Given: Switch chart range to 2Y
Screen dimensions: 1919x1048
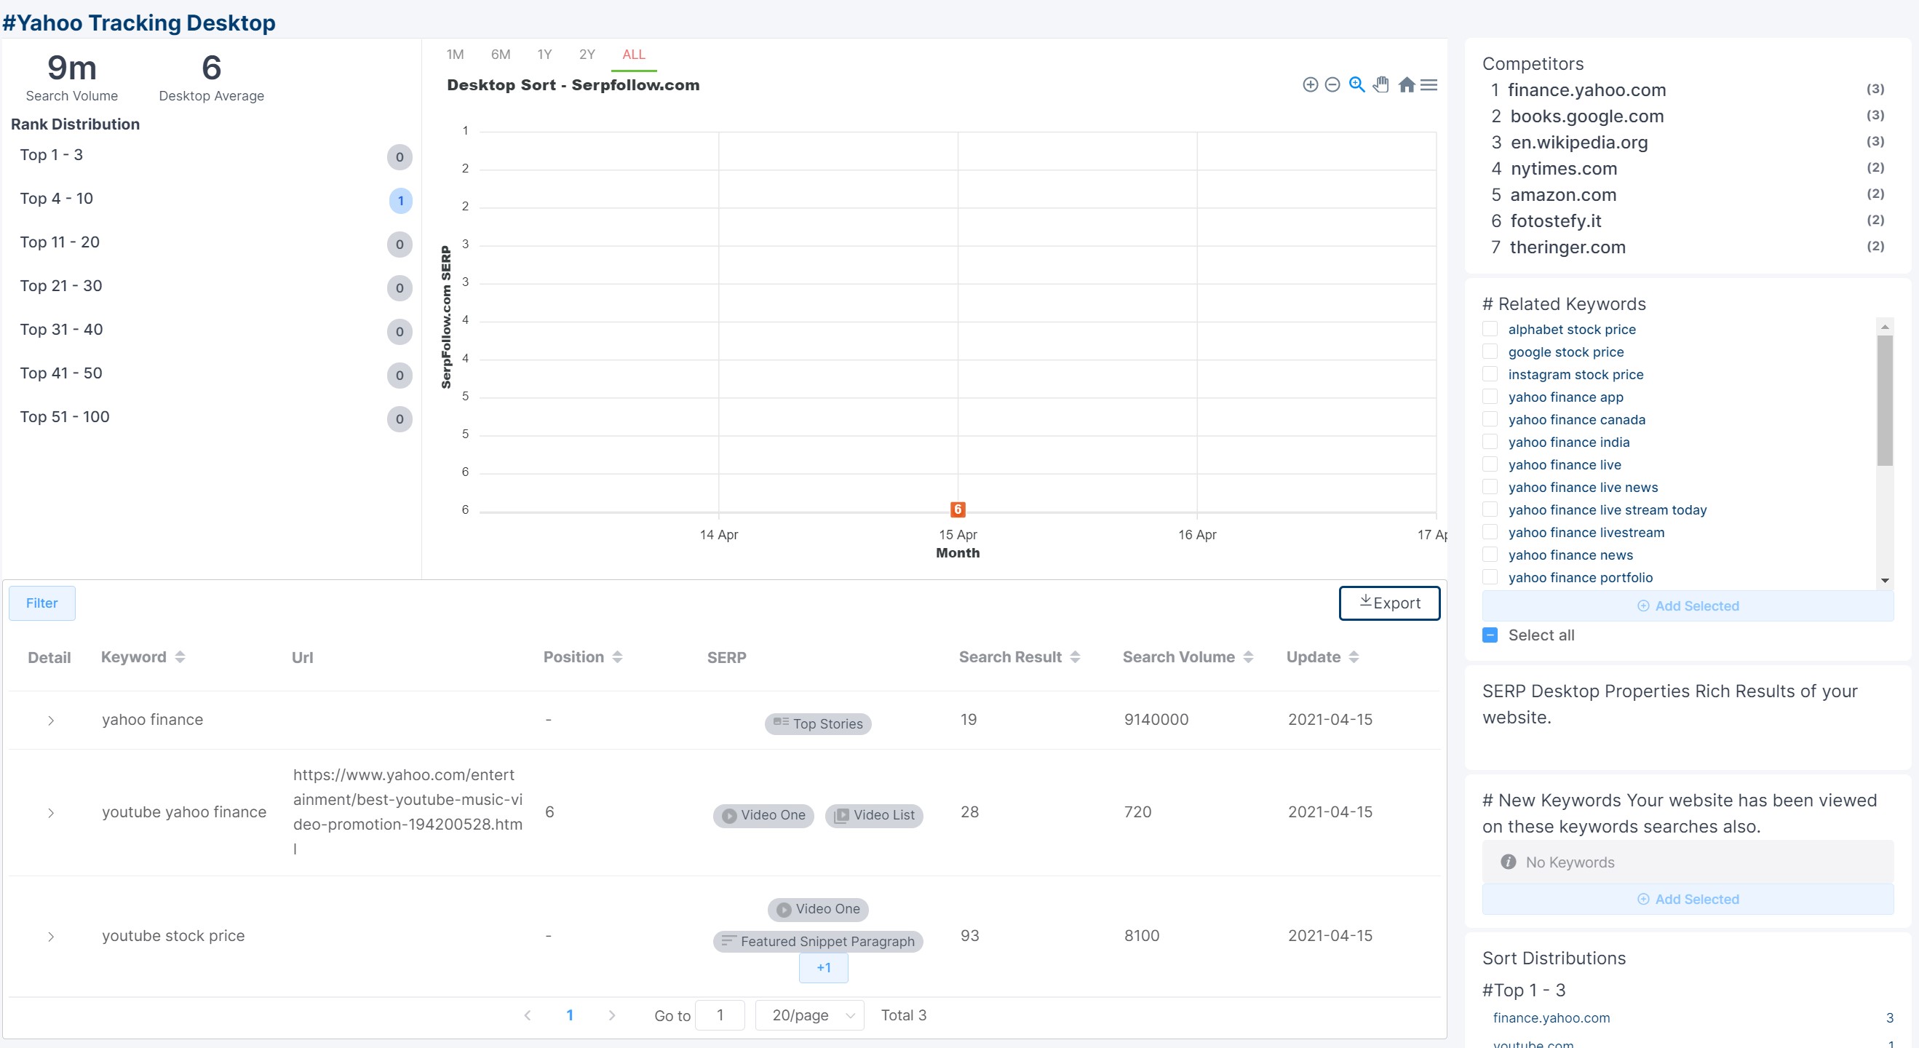Looking at the screenshot, I should (x=587, y=55).
